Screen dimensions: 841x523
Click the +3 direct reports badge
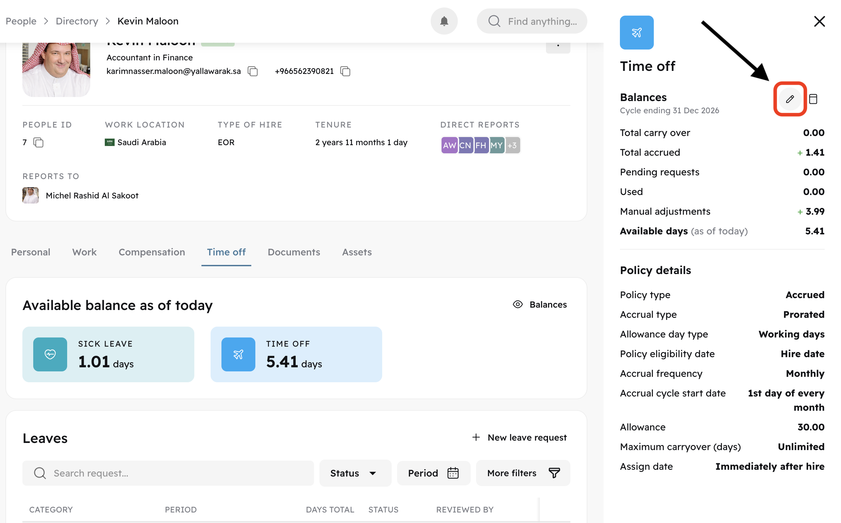[x=512, y=145]
